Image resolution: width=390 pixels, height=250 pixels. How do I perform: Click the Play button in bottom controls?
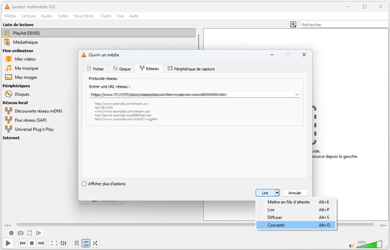[x=8, y=243]
